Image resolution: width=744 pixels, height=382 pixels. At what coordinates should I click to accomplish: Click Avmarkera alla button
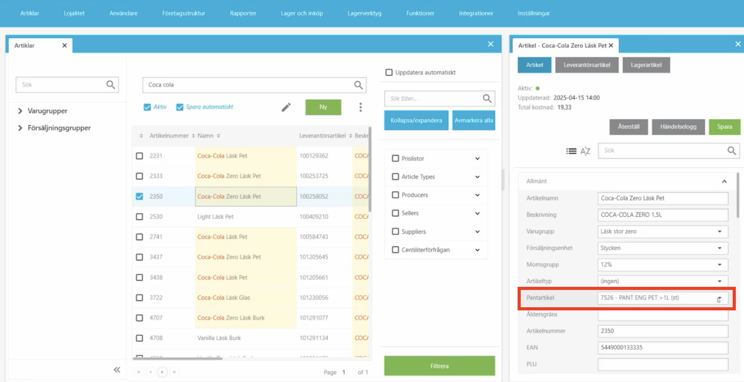[474, 120]
